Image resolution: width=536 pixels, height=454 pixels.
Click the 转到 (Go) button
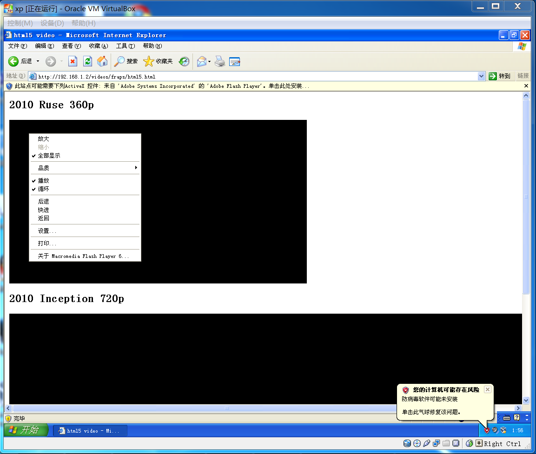click(x=500, y=76)
